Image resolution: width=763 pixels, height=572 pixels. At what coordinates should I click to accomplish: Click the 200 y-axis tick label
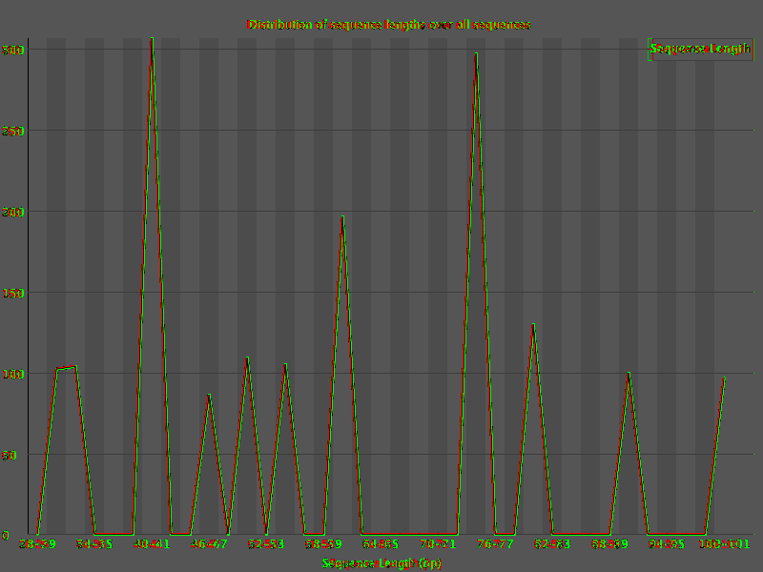pos(12,212)
